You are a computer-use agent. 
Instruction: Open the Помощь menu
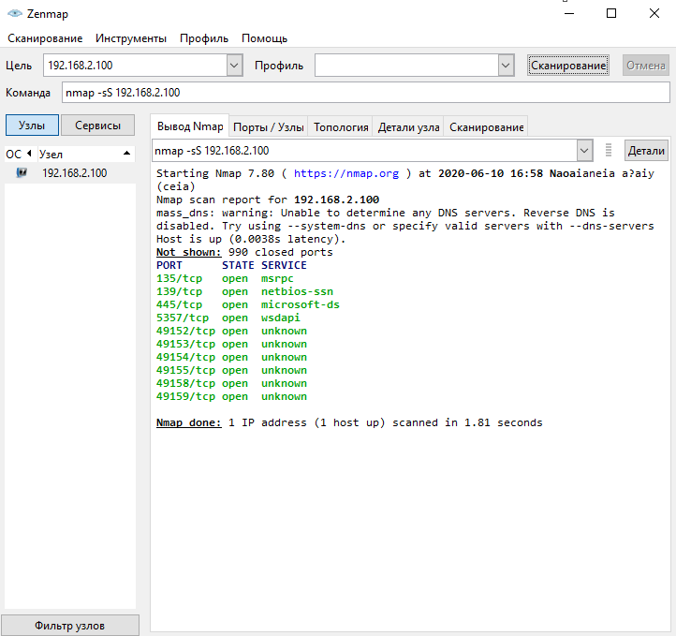click(x=264, y=38)
